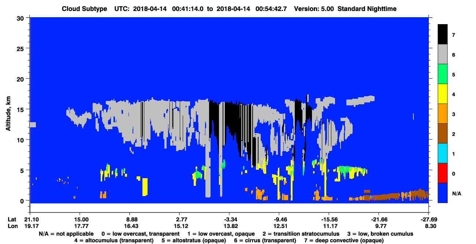
Task: Click the blue N/A swatch in the colorbar
Action: tap(443, 193)
